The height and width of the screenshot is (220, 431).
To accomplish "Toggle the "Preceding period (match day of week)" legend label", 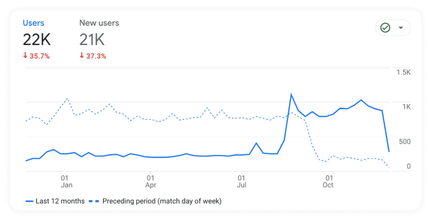I will coord(162,201).
